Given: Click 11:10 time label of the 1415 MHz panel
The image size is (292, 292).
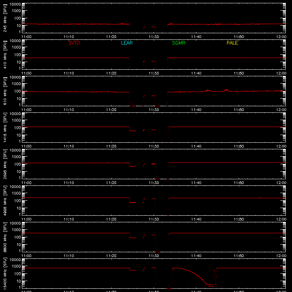Looking at the screenshot, I should (x=69, y=146).
